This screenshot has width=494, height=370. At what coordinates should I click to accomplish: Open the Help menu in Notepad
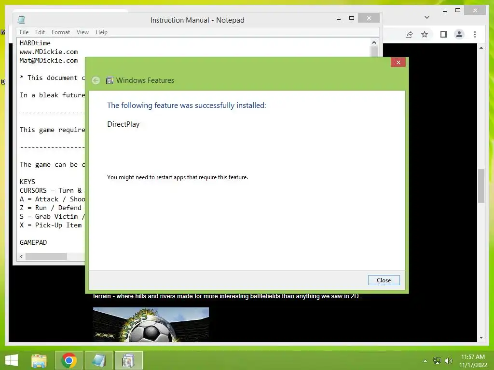click(101, 32)
